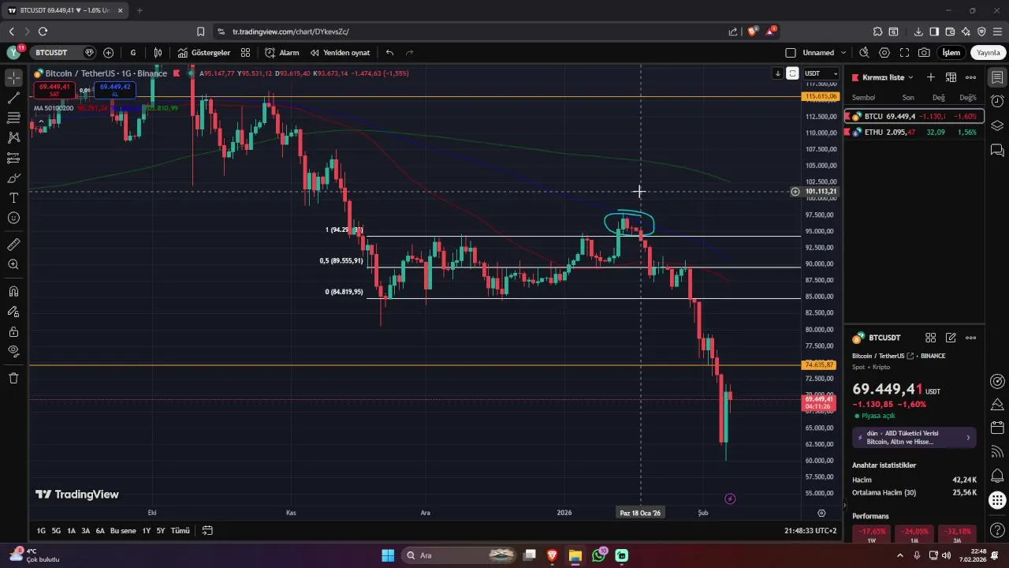Sort watchlist by the Son column
This screenshot has width=1009, height=568.
click(x=908, y=98)
